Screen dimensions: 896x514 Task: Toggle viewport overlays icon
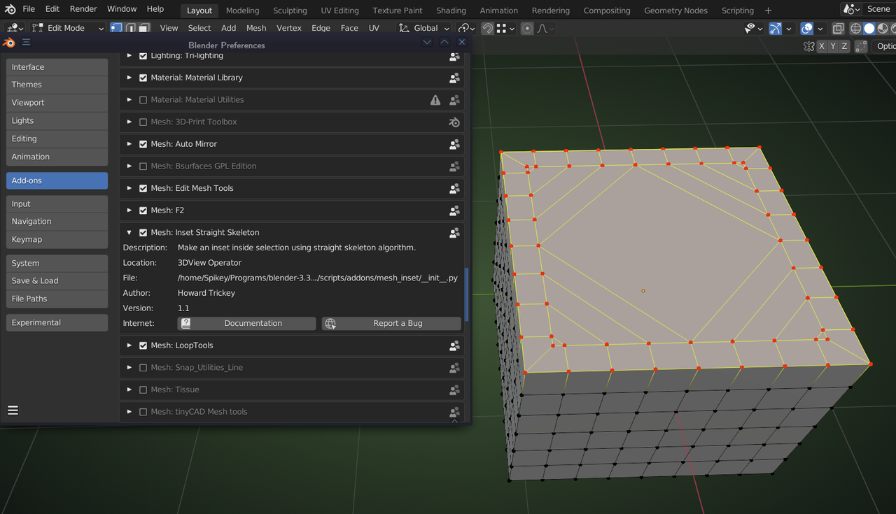(x=807, y=28)
